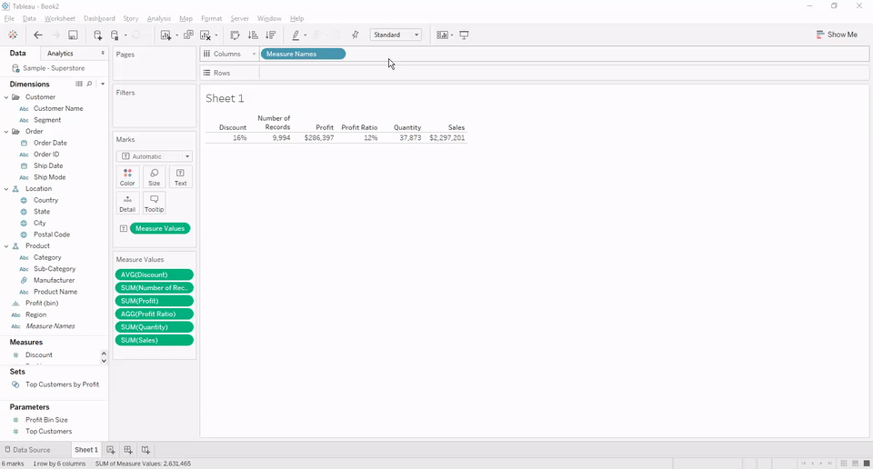This screenshot has width=873, height=469.
Task: Open the Analysis menu
Action: [158, 18]
